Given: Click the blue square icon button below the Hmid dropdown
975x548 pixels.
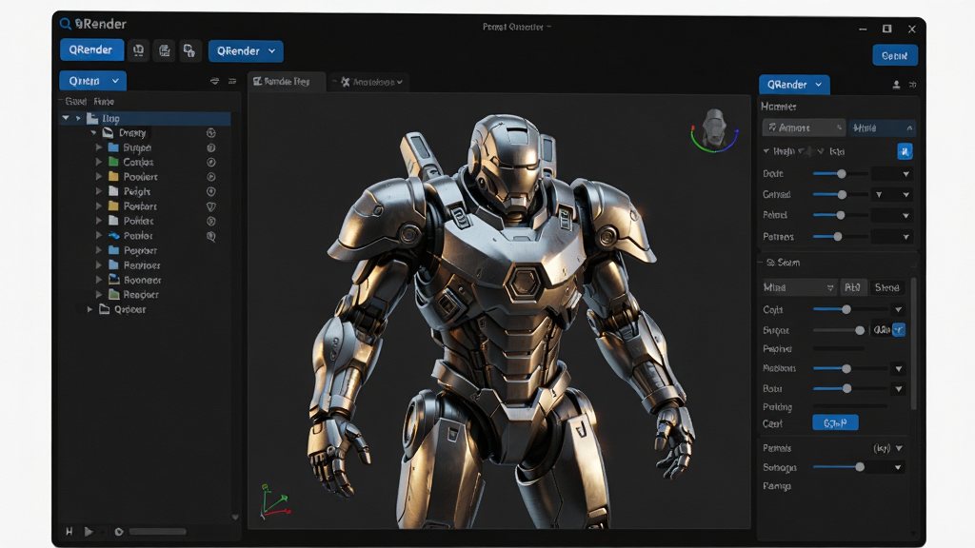Looking at the screenshot, I should [x=905, y=151].
